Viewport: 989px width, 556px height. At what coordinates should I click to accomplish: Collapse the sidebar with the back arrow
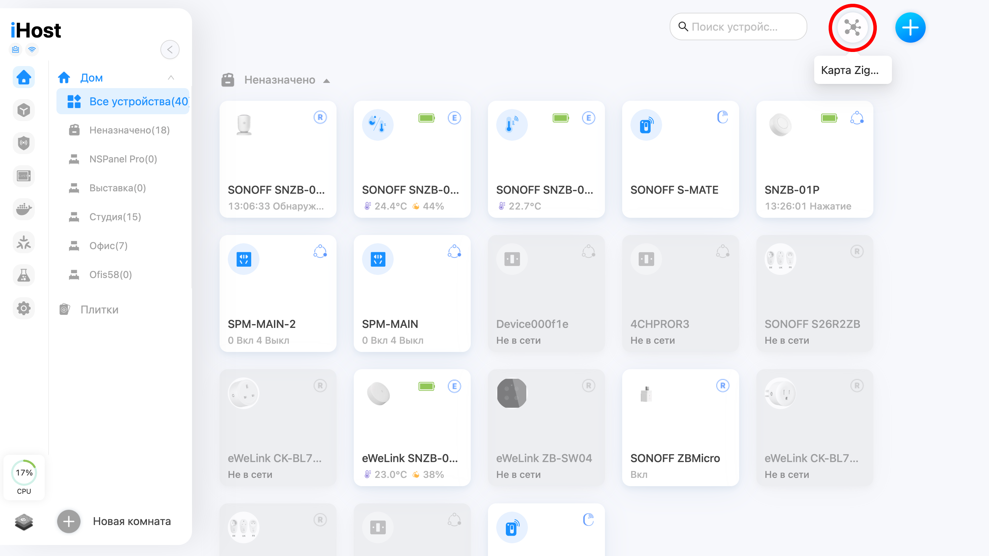[x=170, y=50]
